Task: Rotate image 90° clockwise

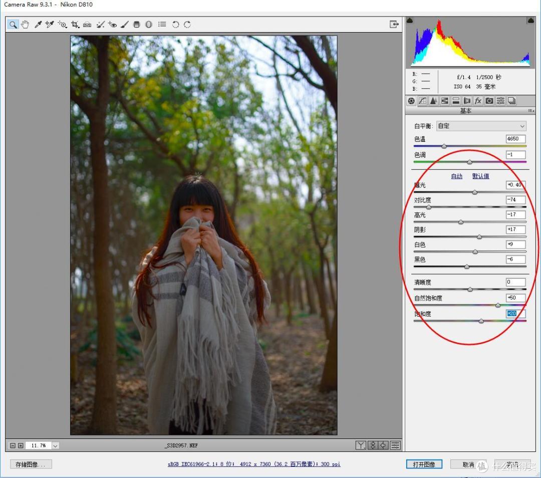Action: (x=187, y=25)
